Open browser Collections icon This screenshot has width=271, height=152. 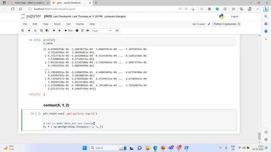click(241, 9)
